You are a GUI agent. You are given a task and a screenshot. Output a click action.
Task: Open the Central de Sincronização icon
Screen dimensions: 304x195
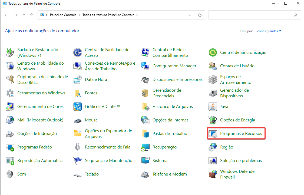pyautogui.click(x=213, y=52)
